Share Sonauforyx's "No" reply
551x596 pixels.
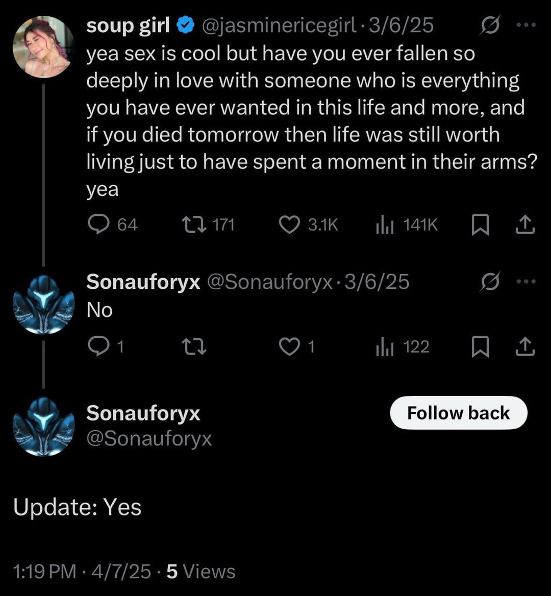525,347
